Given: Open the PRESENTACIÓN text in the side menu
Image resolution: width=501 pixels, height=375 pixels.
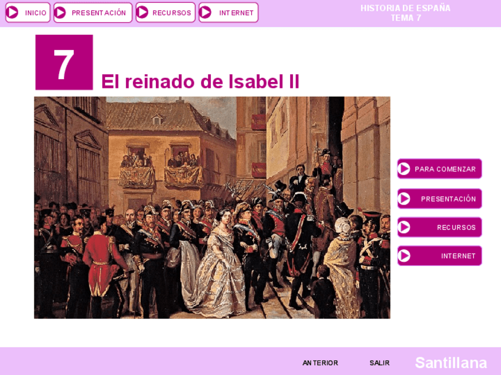Looking at the screenshot, I should pyautogui.click(x=448, y=199).
